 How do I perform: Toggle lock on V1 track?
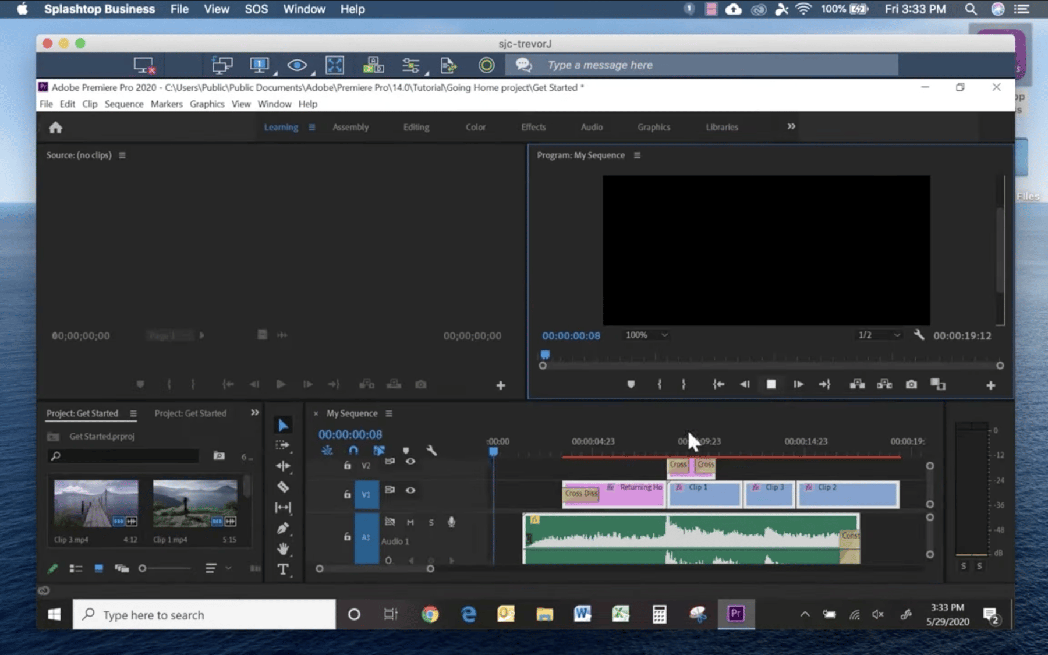coord(347,494)
